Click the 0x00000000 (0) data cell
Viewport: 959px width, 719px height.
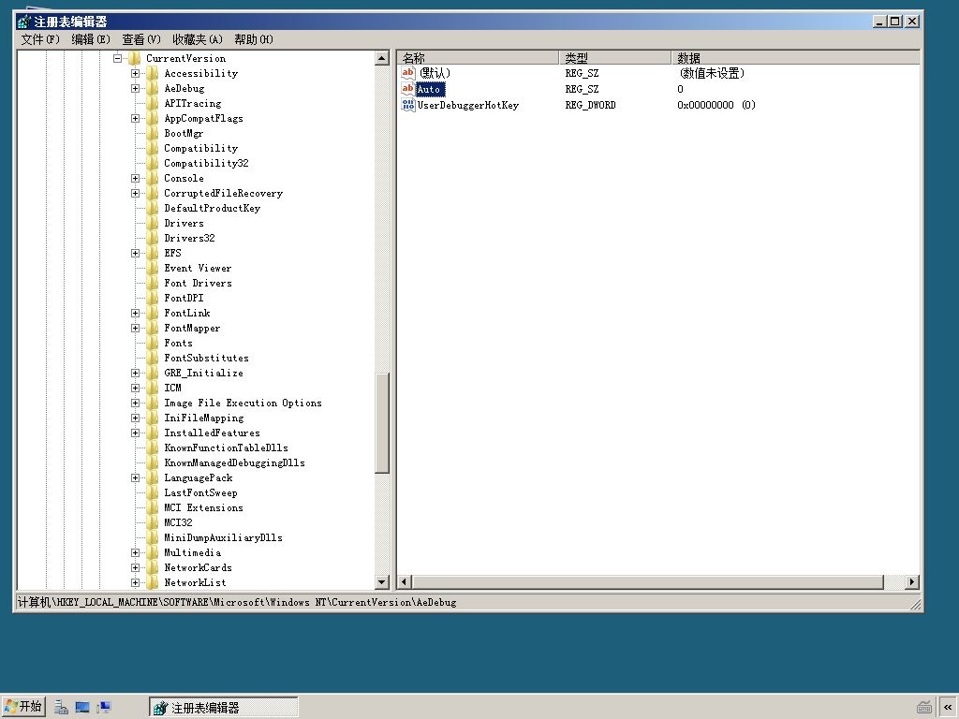[x=716, y=105]
